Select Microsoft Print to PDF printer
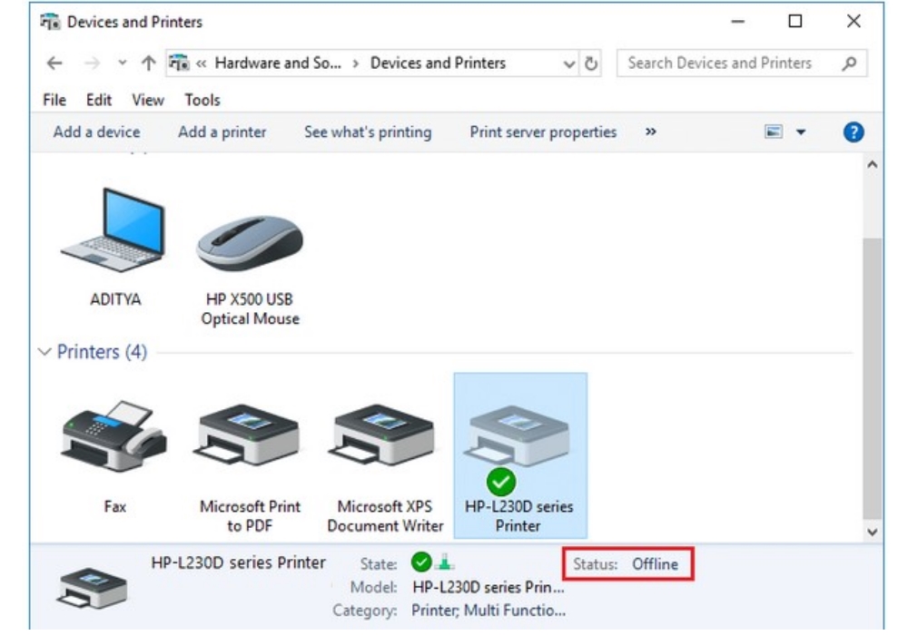Screen dimensions: 908x635 pyautogui.click(x=250, y=438)
